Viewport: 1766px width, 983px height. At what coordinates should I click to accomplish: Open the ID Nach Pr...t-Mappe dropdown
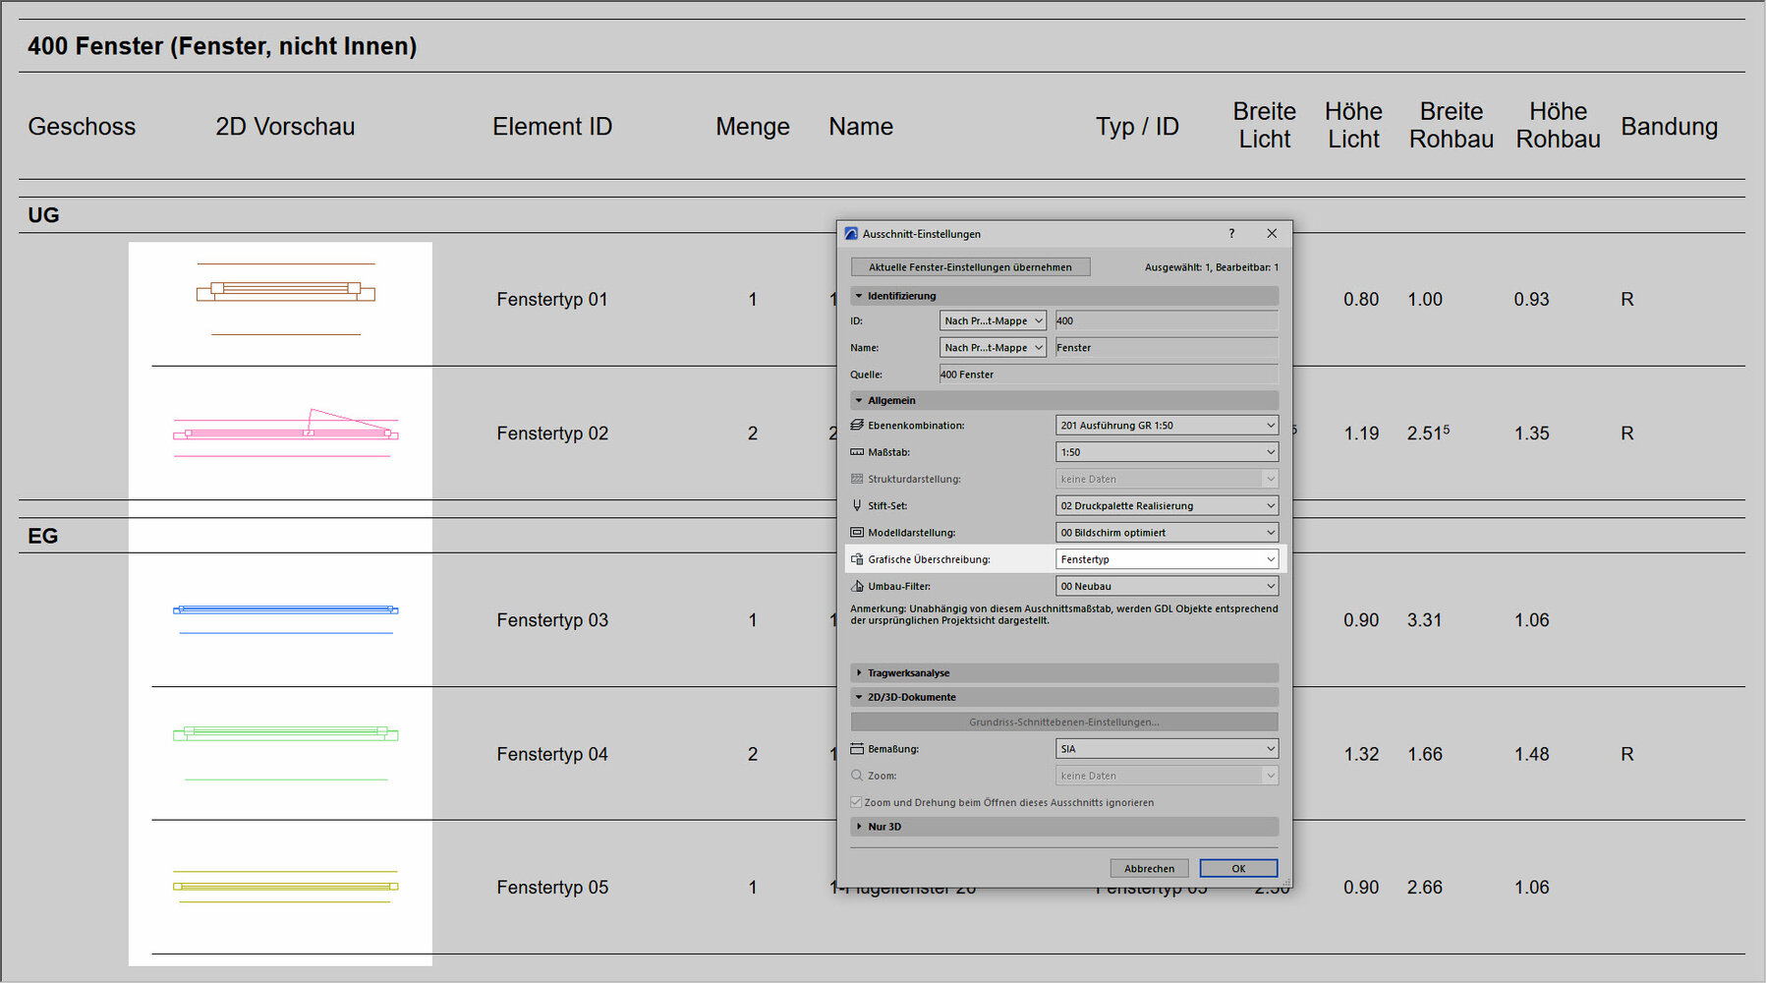tap(993, 320)
